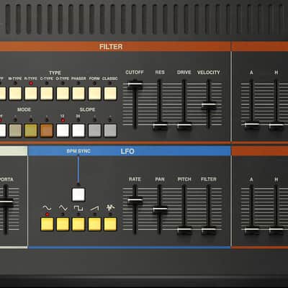Click the upper envelope H slider handle
This screenshot has height=288, width=288.
[x=276, y=125]
